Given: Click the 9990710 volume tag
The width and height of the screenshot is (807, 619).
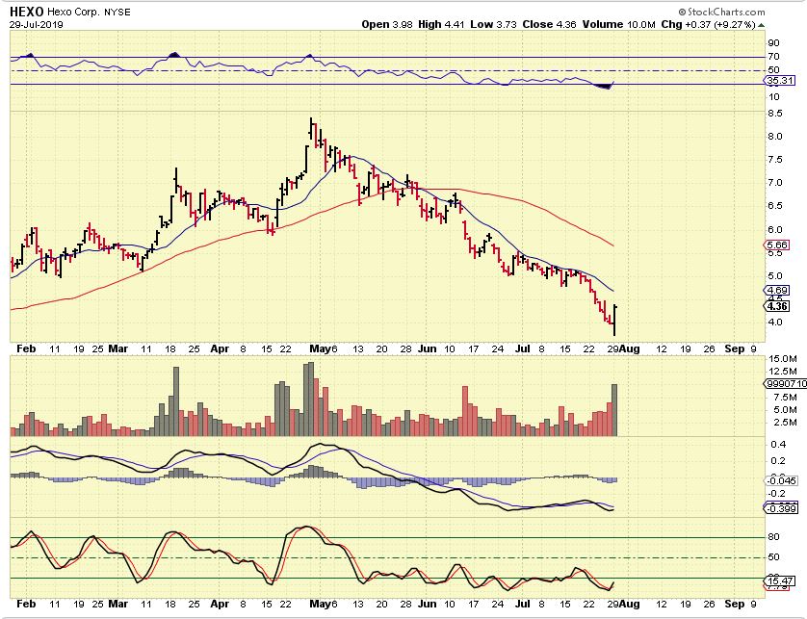Looking at the screenshot, I should pos(784,383).
